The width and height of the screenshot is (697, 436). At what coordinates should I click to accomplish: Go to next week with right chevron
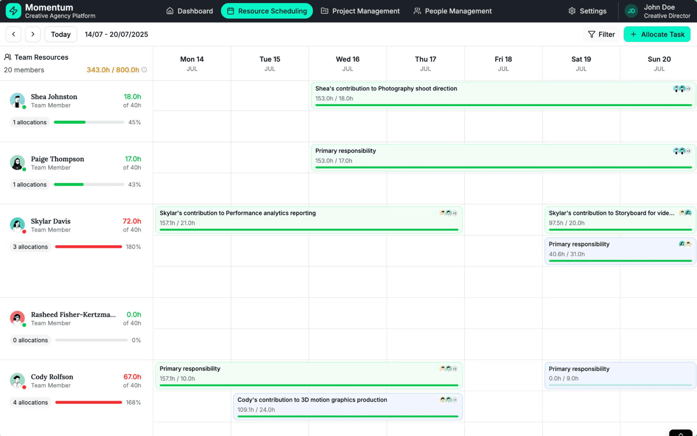(x=33, y=34)
